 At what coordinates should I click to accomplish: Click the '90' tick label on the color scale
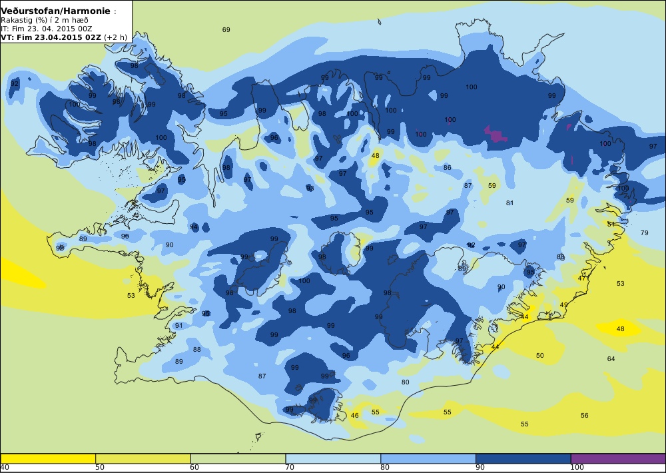[x=480, y=468]
